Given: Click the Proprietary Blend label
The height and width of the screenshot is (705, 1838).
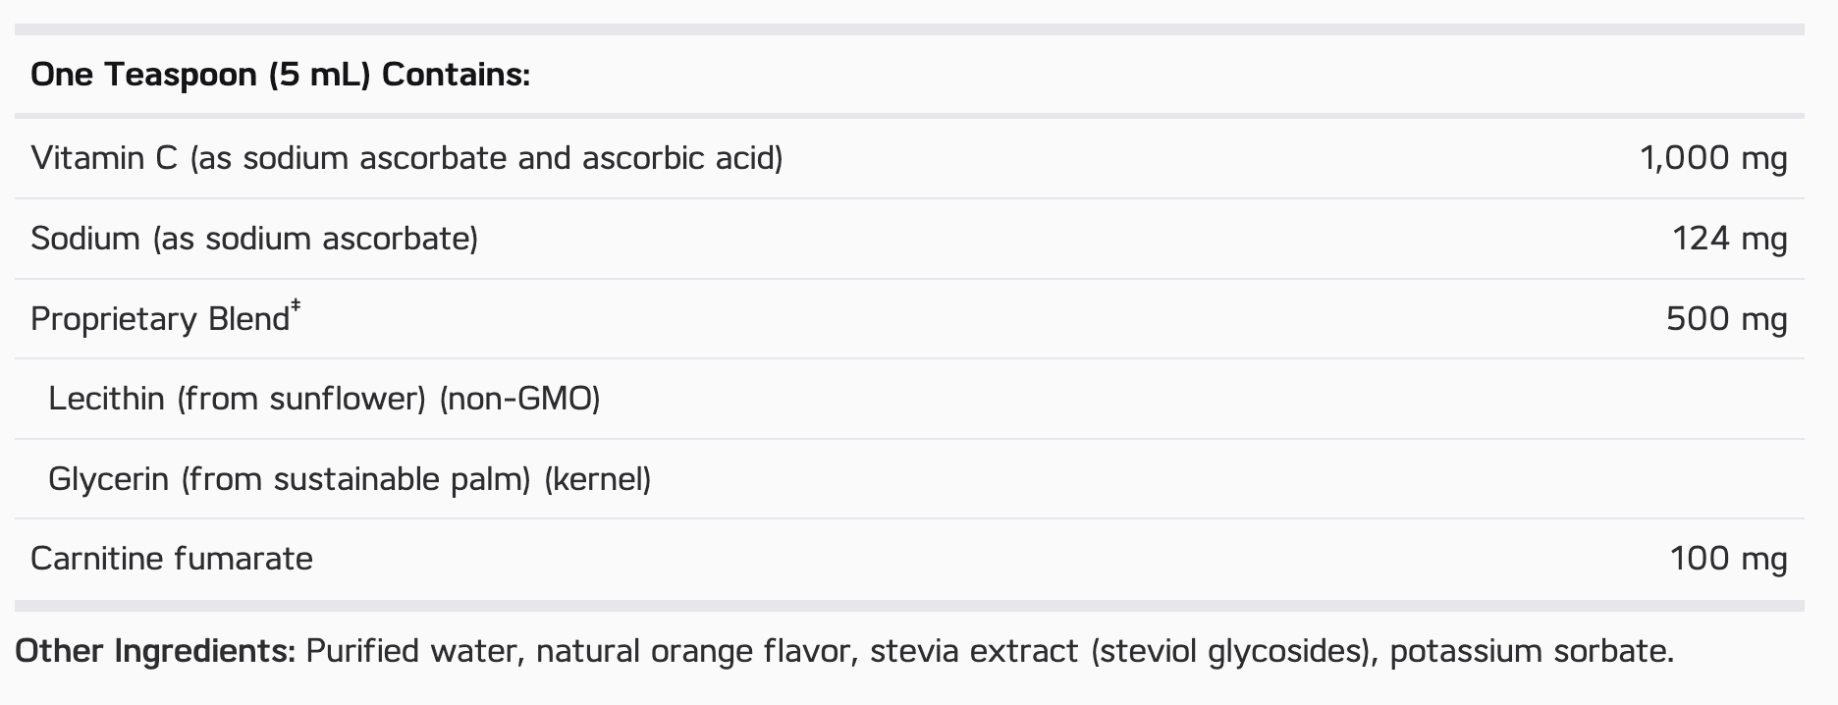Looking at the screenshot, I should point(160,319).
